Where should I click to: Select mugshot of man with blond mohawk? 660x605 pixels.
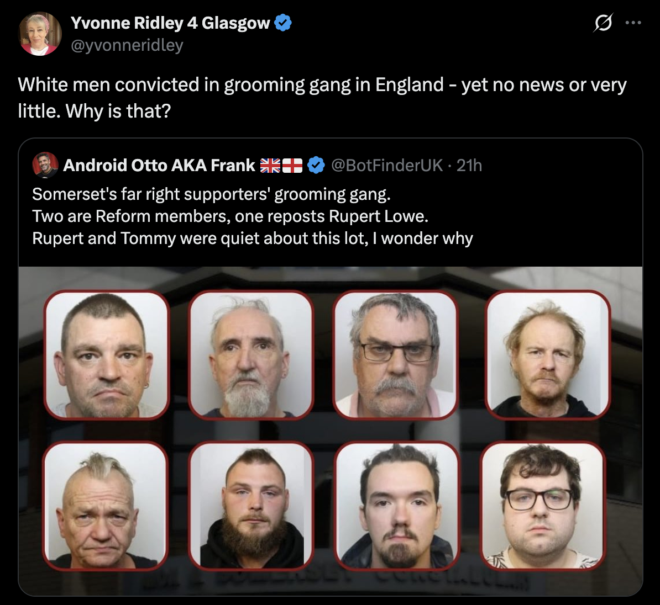[105, 505]
